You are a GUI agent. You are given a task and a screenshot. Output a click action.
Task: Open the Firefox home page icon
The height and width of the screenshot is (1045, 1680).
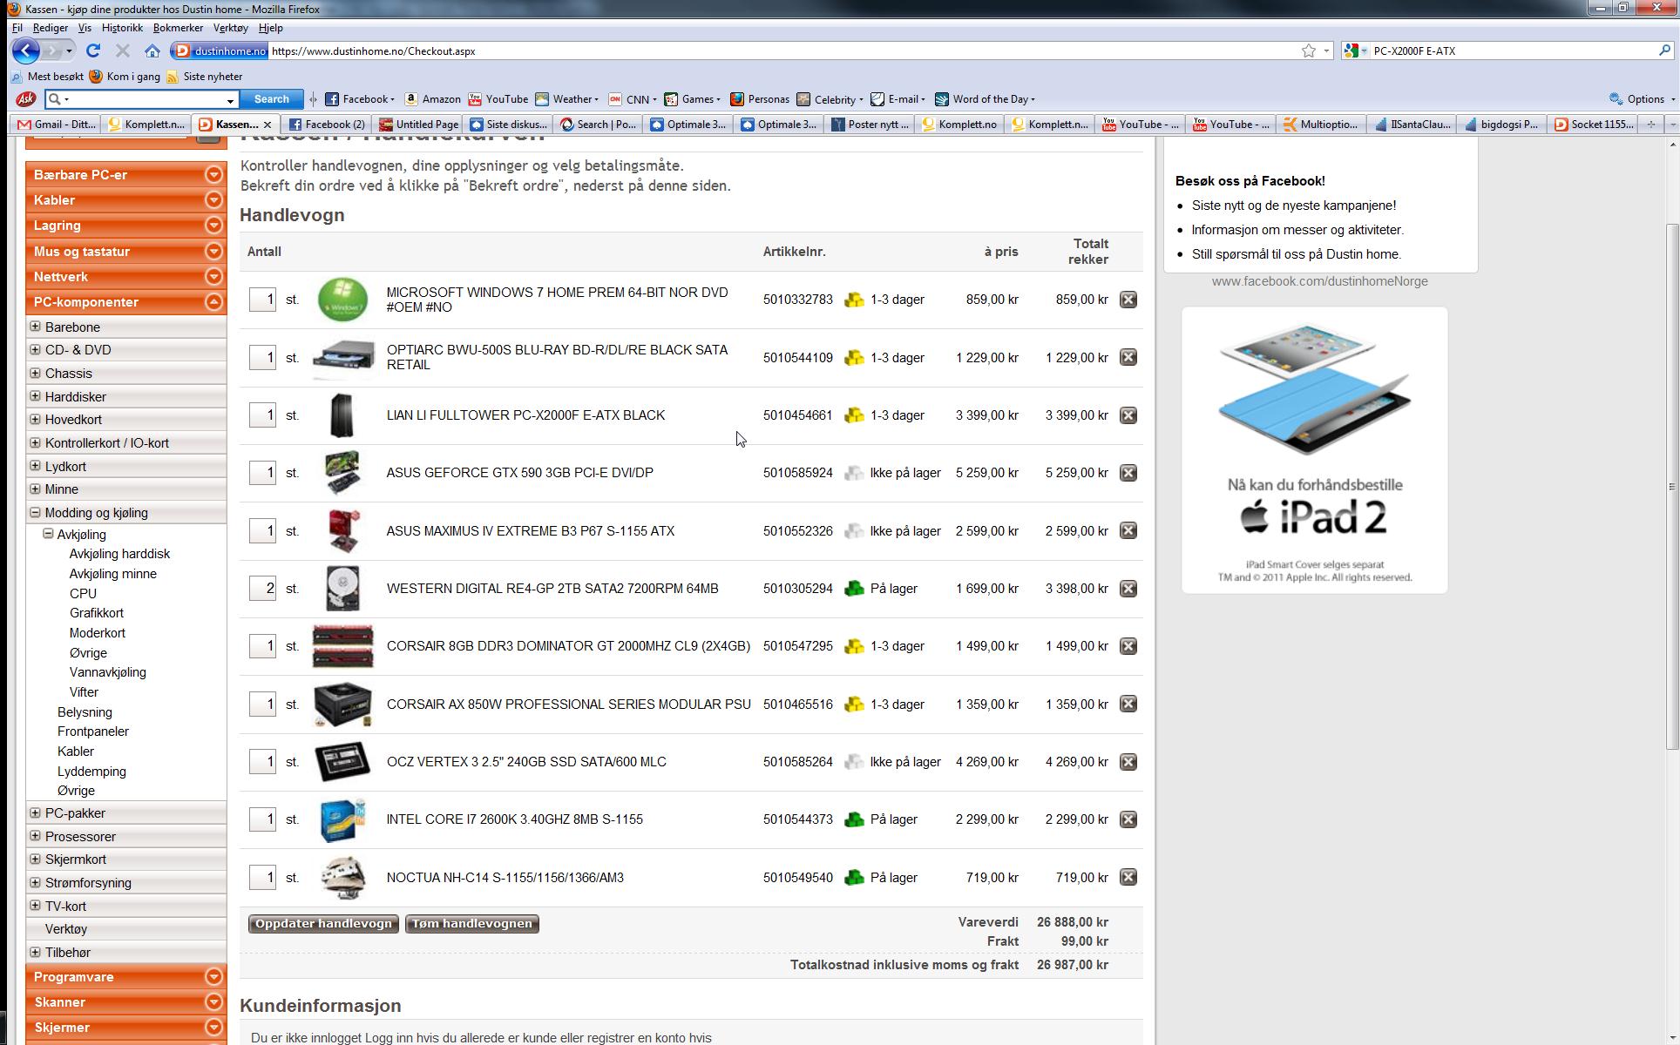tap(152, 51)
